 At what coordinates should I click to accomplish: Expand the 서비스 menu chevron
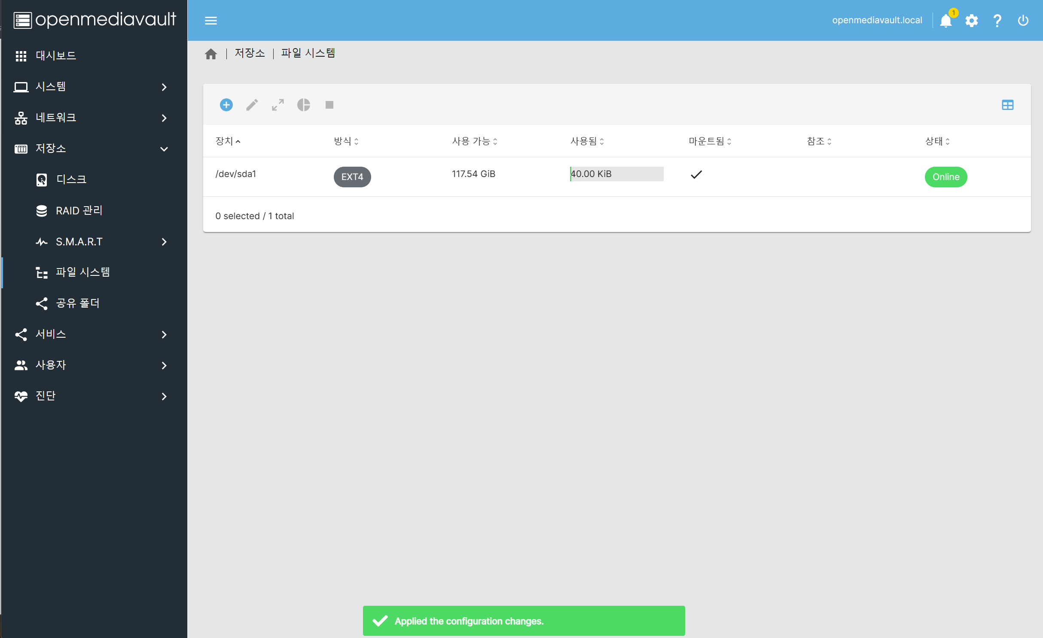point(164,334)
